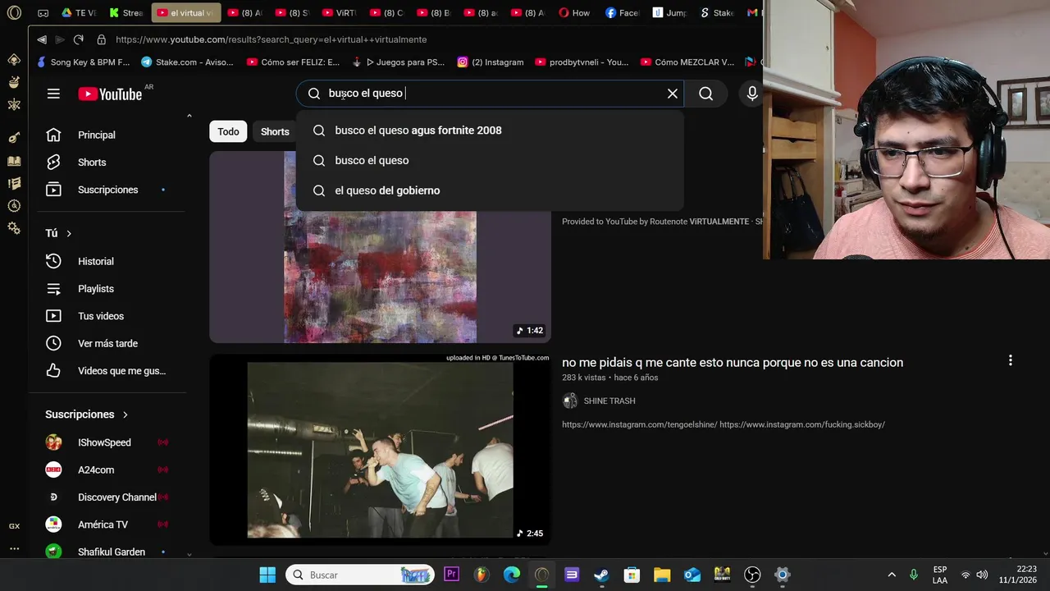1050x591 pixels.
Task: Open watch Historial
Action: point(109,261)
